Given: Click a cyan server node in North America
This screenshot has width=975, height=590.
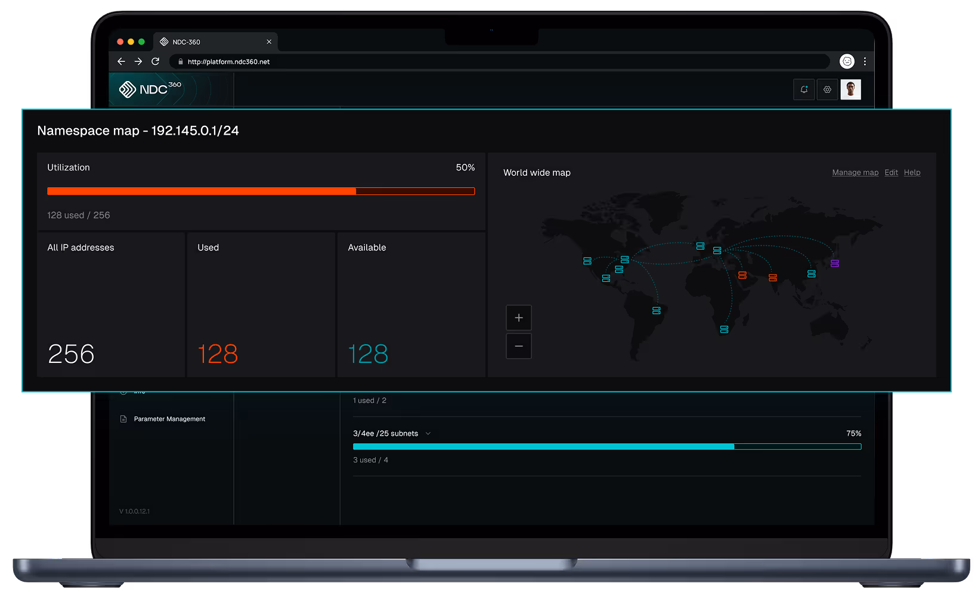Looking at the screenshot, I should (x=587, y=260).
